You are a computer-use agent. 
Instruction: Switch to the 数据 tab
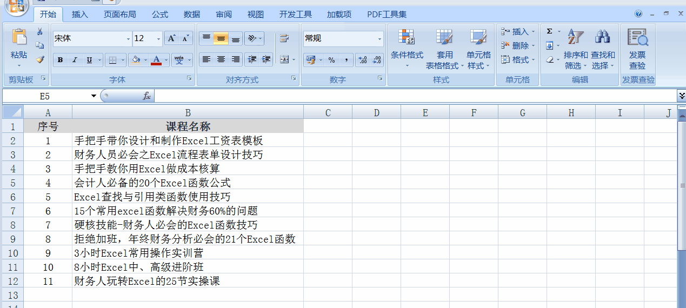192,15
